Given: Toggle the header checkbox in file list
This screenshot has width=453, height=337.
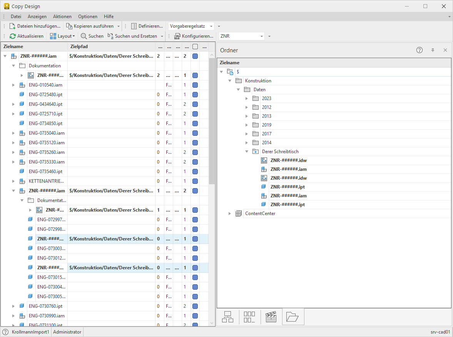Looking at the screenshot, I should (195, 47).
